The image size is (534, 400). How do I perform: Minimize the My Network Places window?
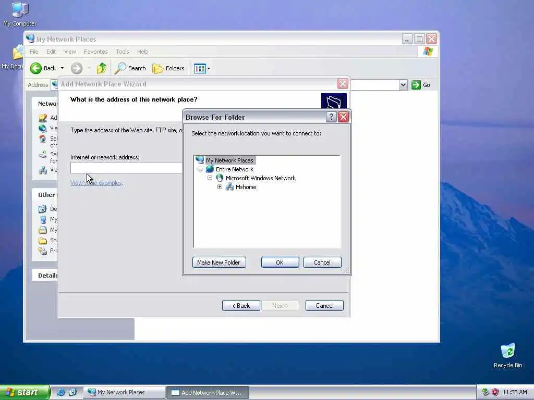coord(407,39)
